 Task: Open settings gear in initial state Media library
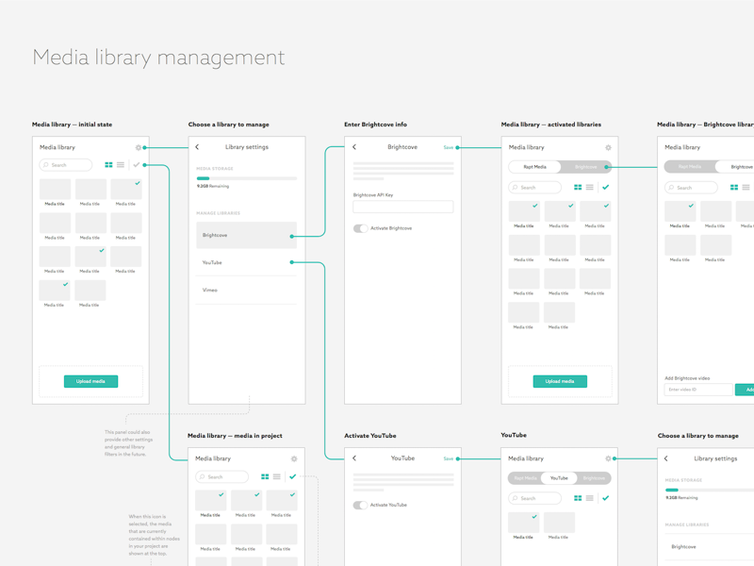click(139, 148)
